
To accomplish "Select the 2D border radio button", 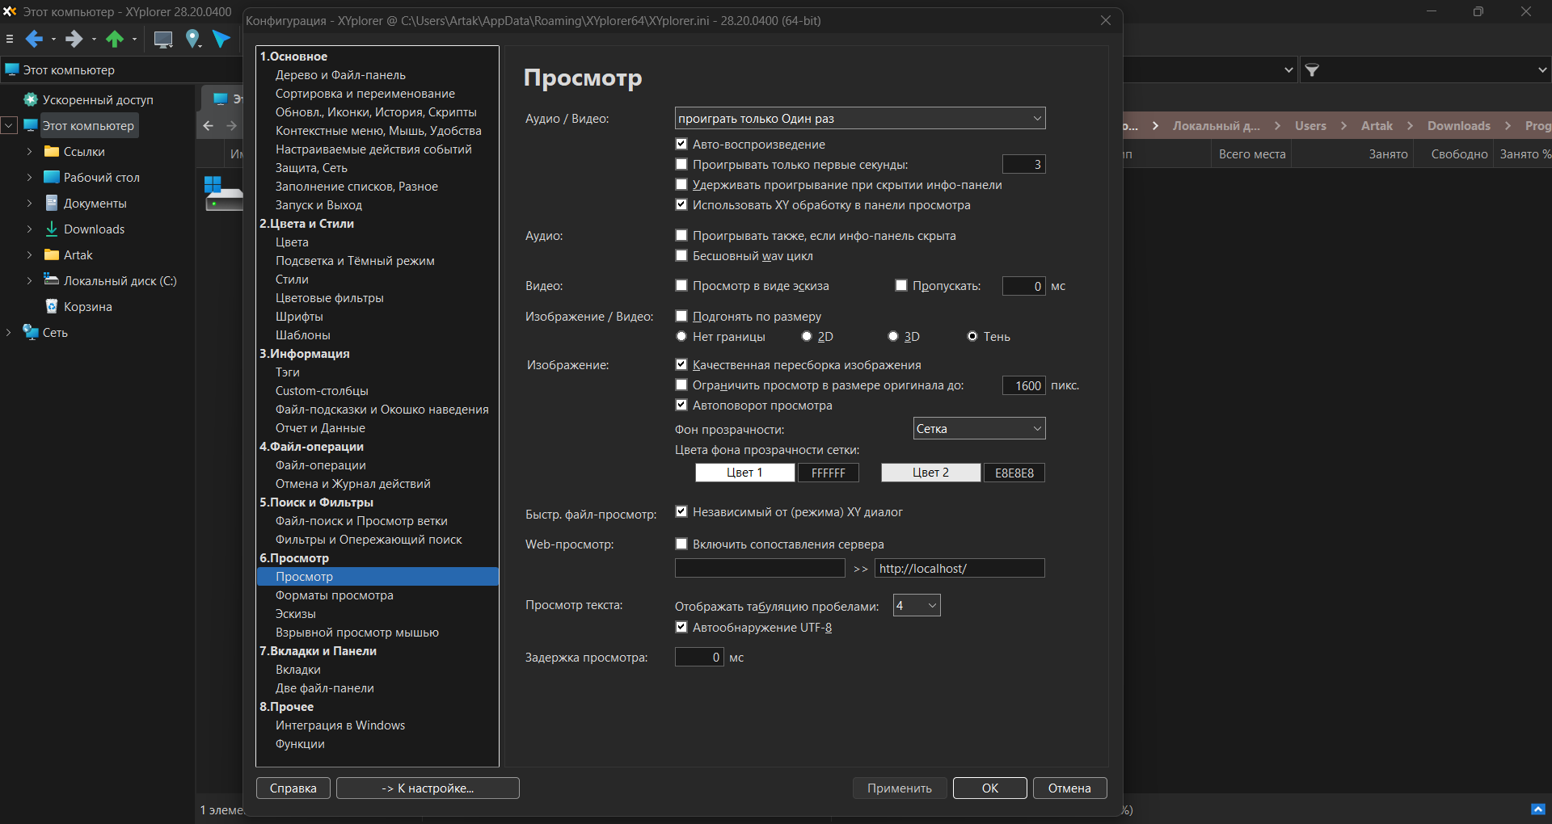I will point(807,337).
